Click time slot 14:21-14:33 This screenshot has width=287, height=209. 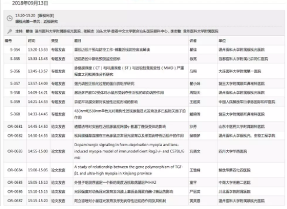coord(38,102)
